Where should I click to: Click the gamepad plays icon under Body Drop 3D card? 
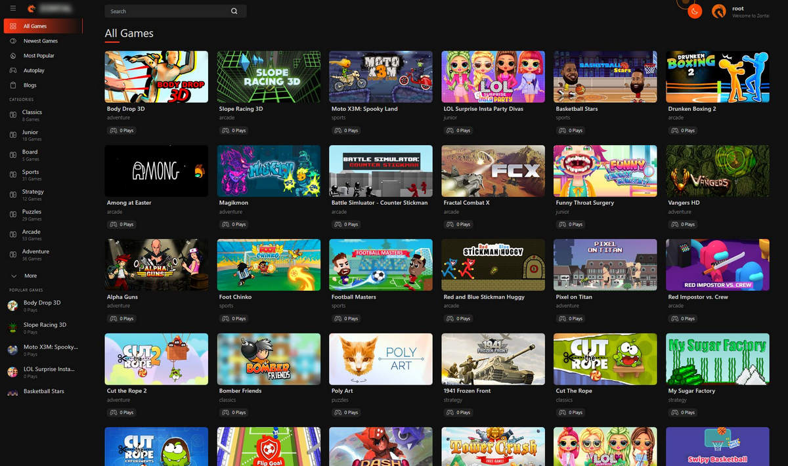[113, 131]
